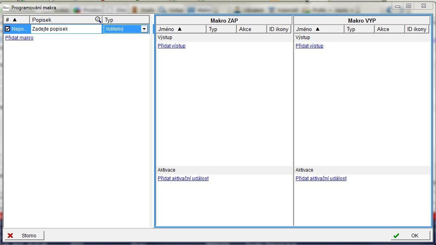Click the 'Zadejte popisek' description field
Image resolution: width=436 pixels, height=245 pixels.
tap(66, 29)
